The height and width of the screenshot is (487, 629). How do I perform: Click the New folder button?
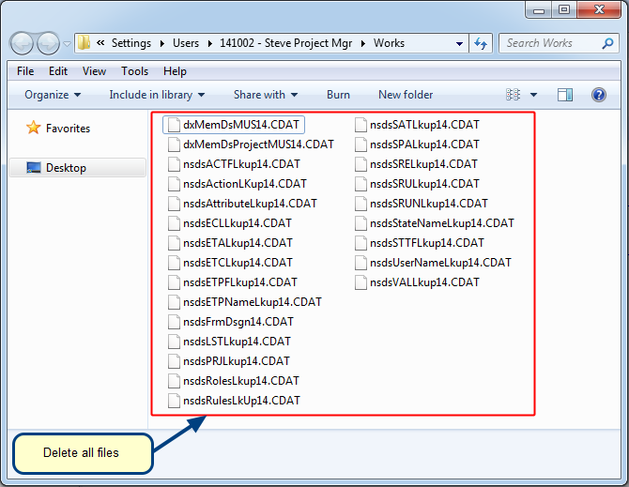[406, 95]
